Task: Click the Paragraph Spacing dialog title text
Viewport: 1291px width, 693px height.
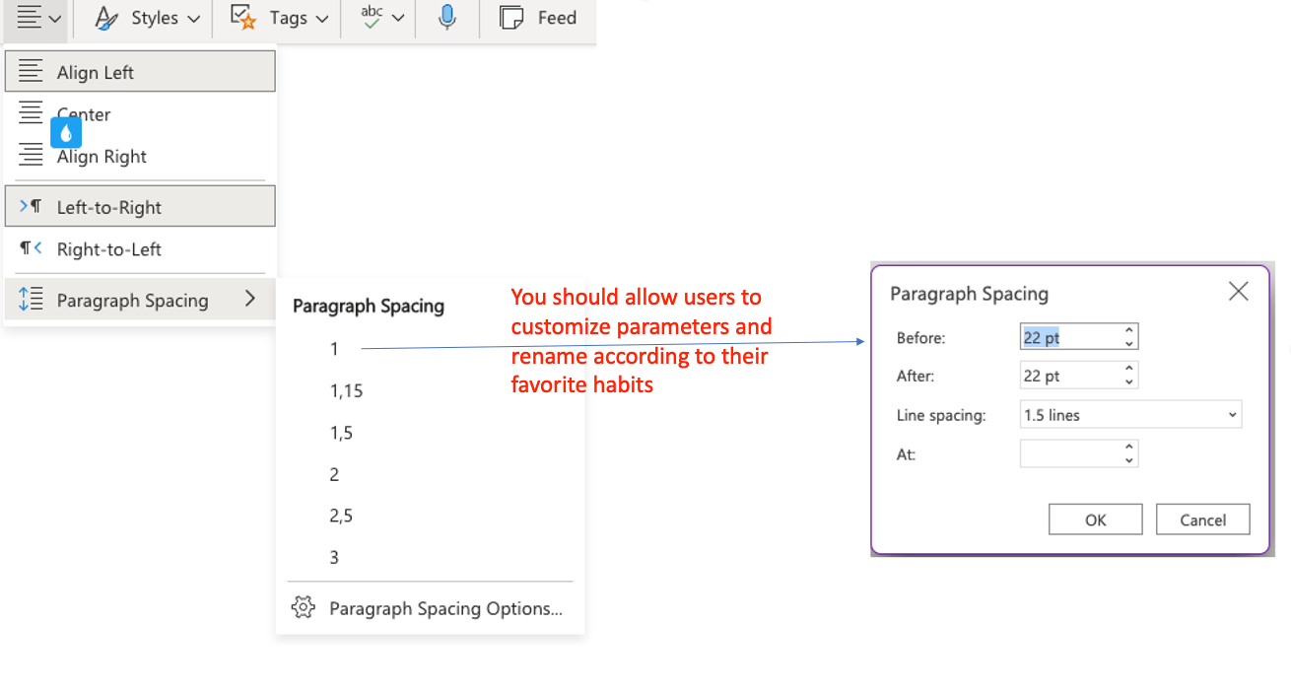Action: point(969,294)
